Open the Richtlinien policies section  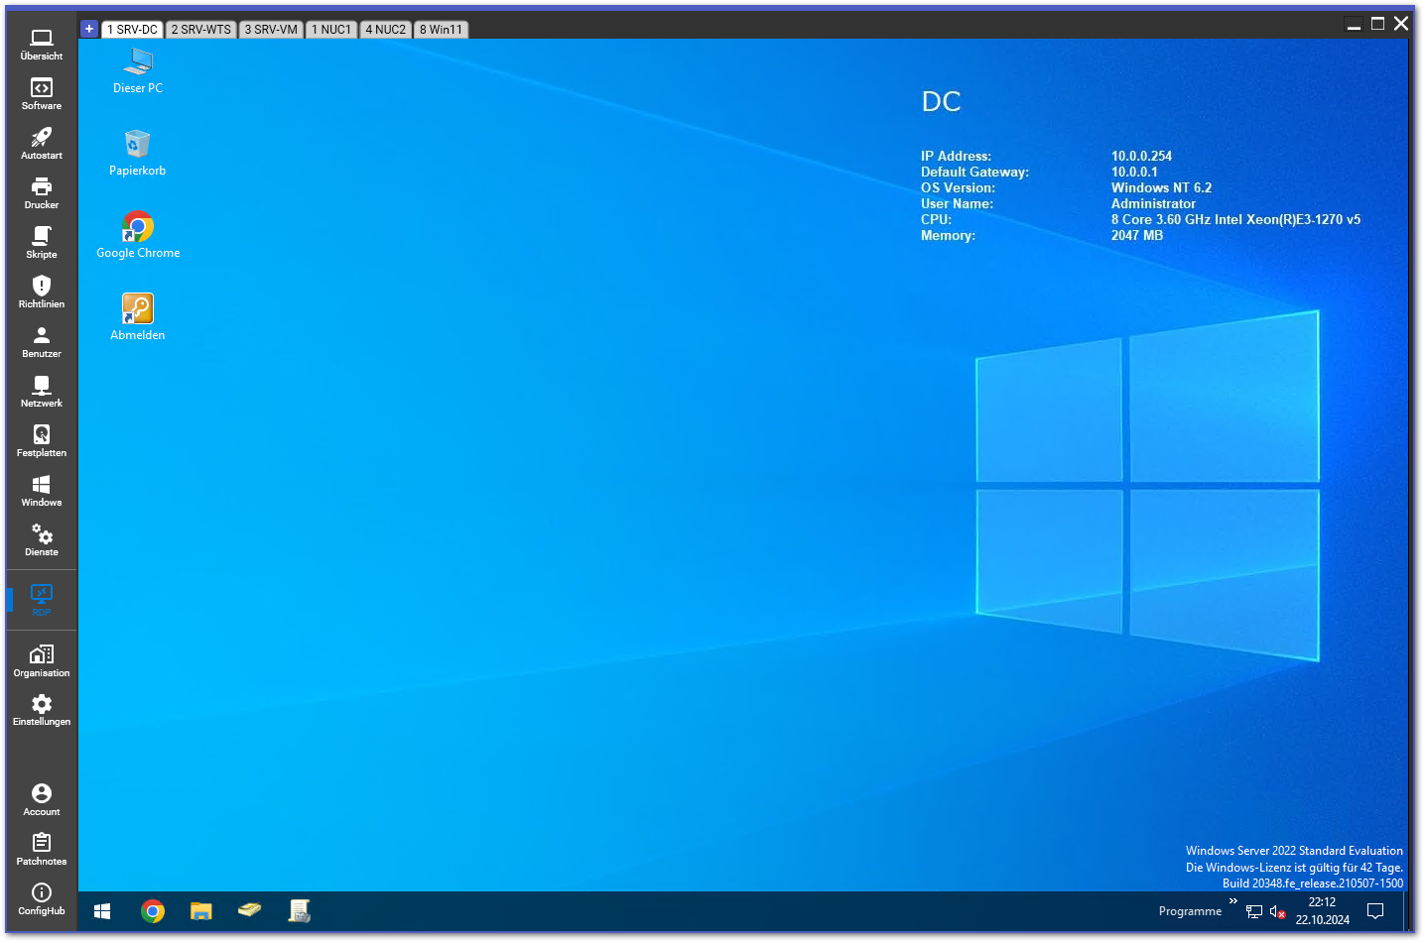pos(42,293)
